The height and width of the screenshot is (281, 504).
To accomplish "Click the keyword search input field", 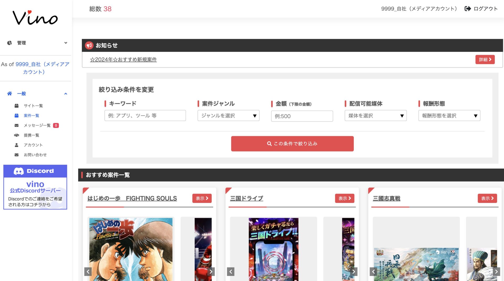I will click(145, 116).
